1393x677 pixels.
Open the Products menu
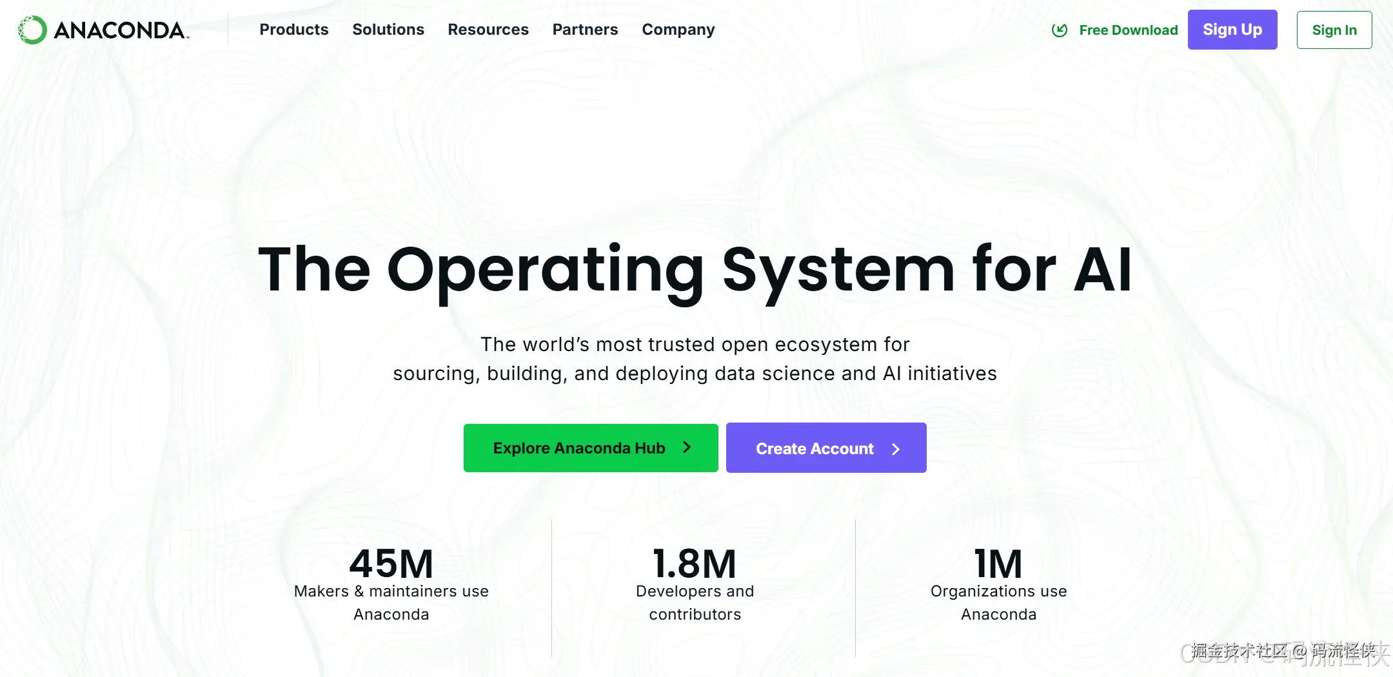point(294,30)
